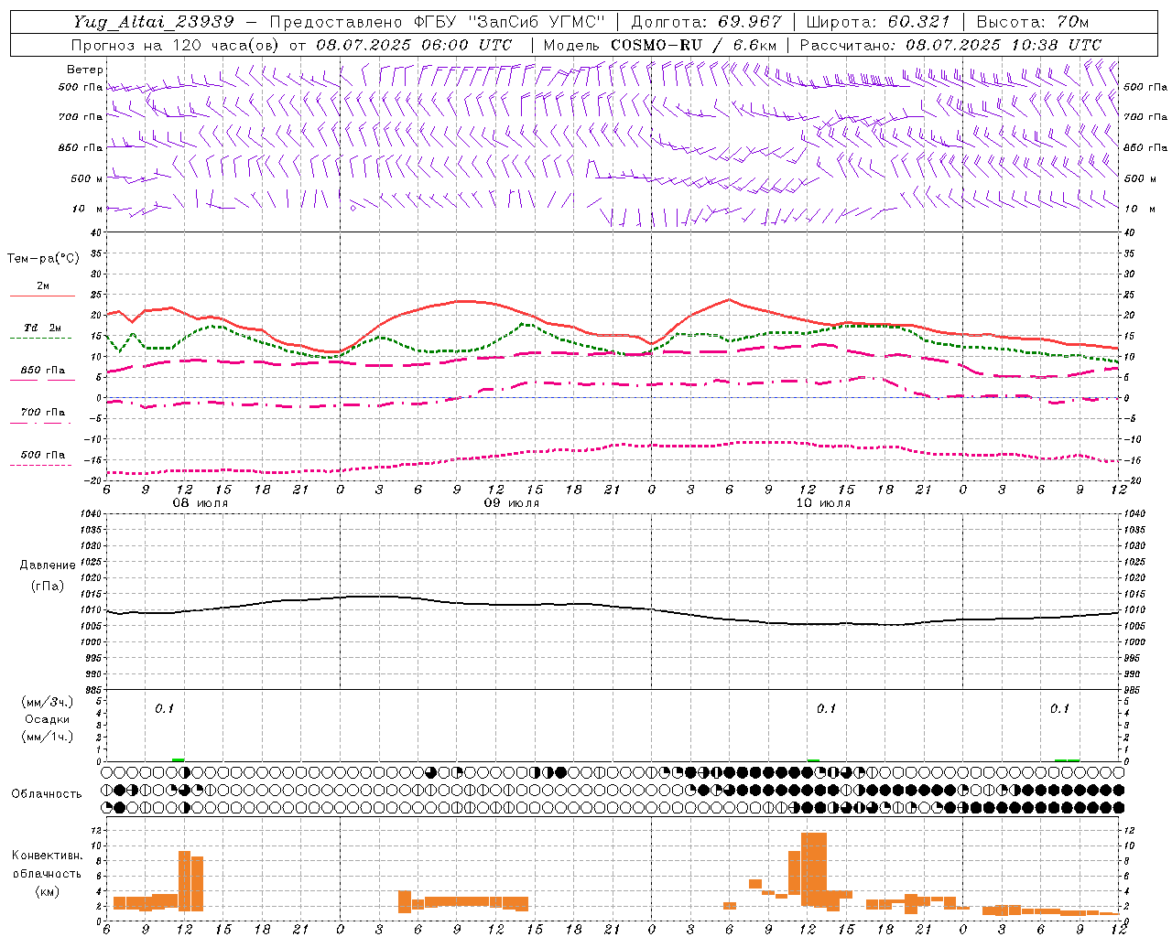The width and height of the screenshot is (1172, 937).
Task: Click the Рассчитано: 08.07.2025 10:38 UTC timestamp
Action: coord(950,45)
